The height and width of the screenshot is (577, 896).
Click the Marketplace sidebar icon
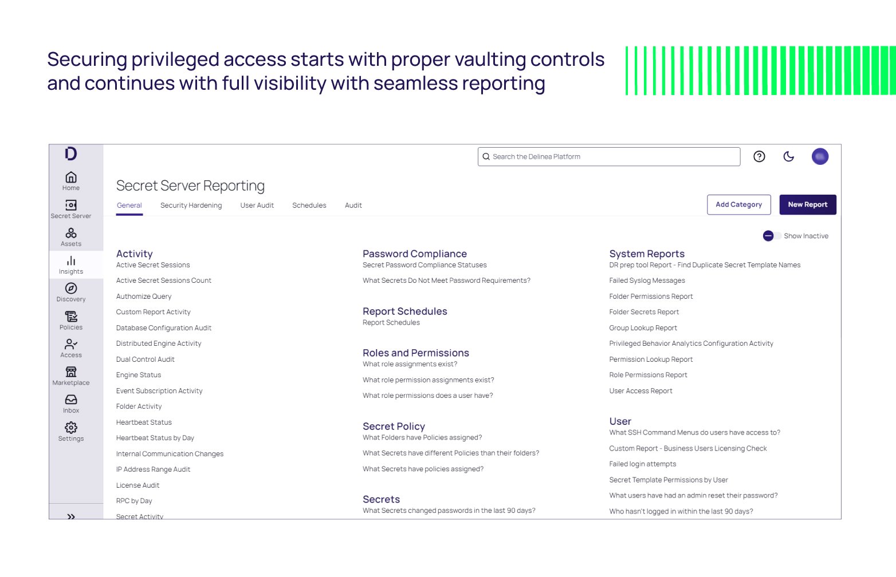(x=70, y=375)
